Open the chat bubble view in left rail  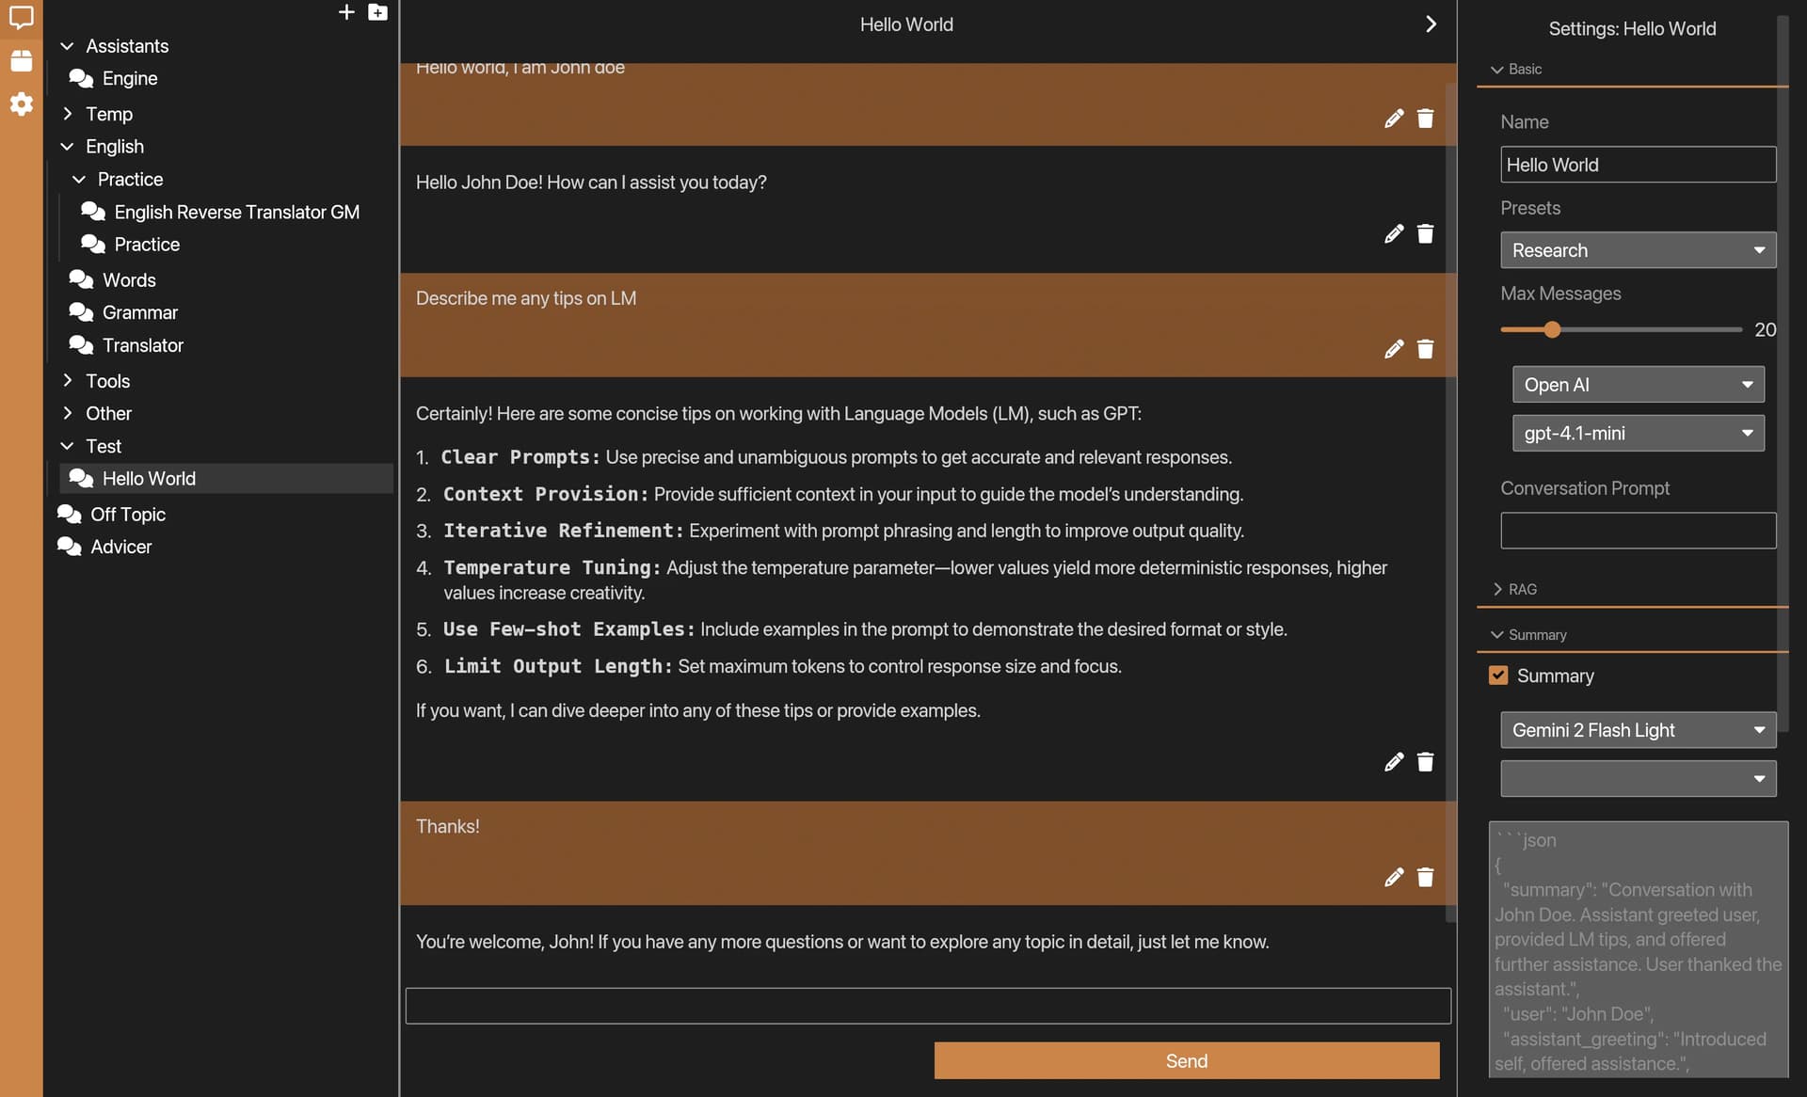click(x=21, y=17)
